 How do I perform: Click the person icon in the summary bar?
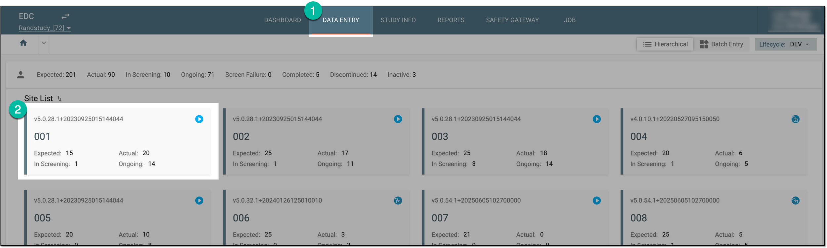pyautogui.click(x=21, y=75)
